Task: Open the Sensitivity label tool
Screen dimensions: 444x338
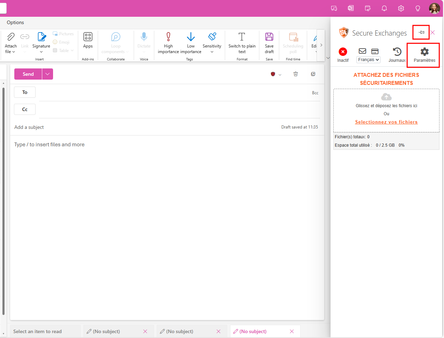Action: click(212, 39)
